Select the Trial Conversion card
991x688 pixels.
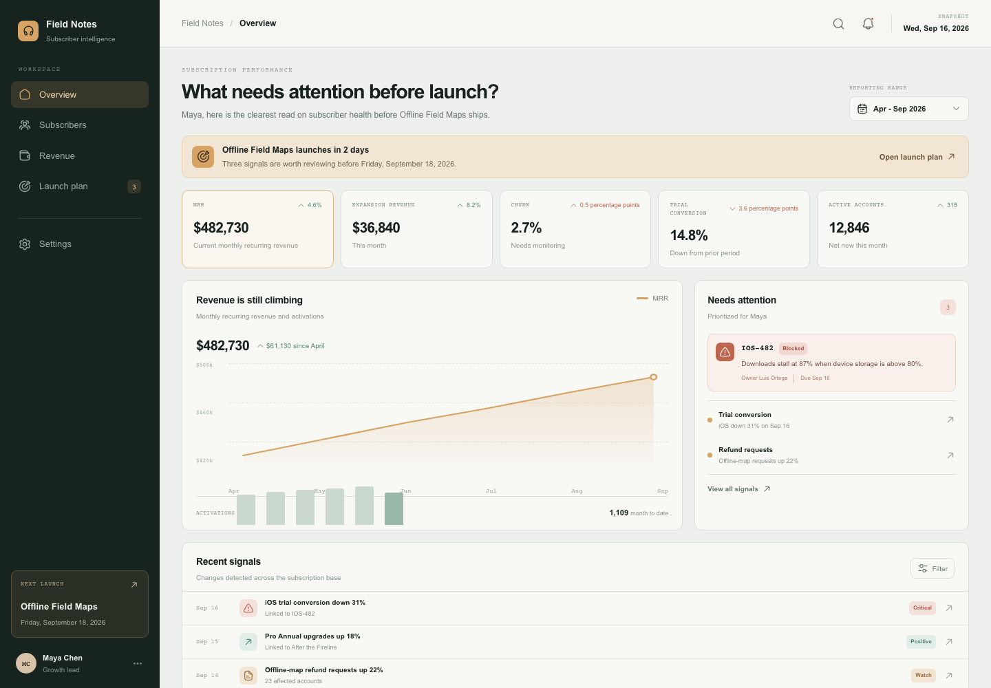(x=734, y=229)
